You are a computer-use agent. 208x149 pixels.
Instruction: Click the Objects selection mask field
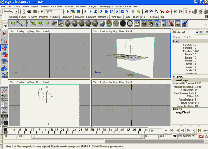[53, 12]
